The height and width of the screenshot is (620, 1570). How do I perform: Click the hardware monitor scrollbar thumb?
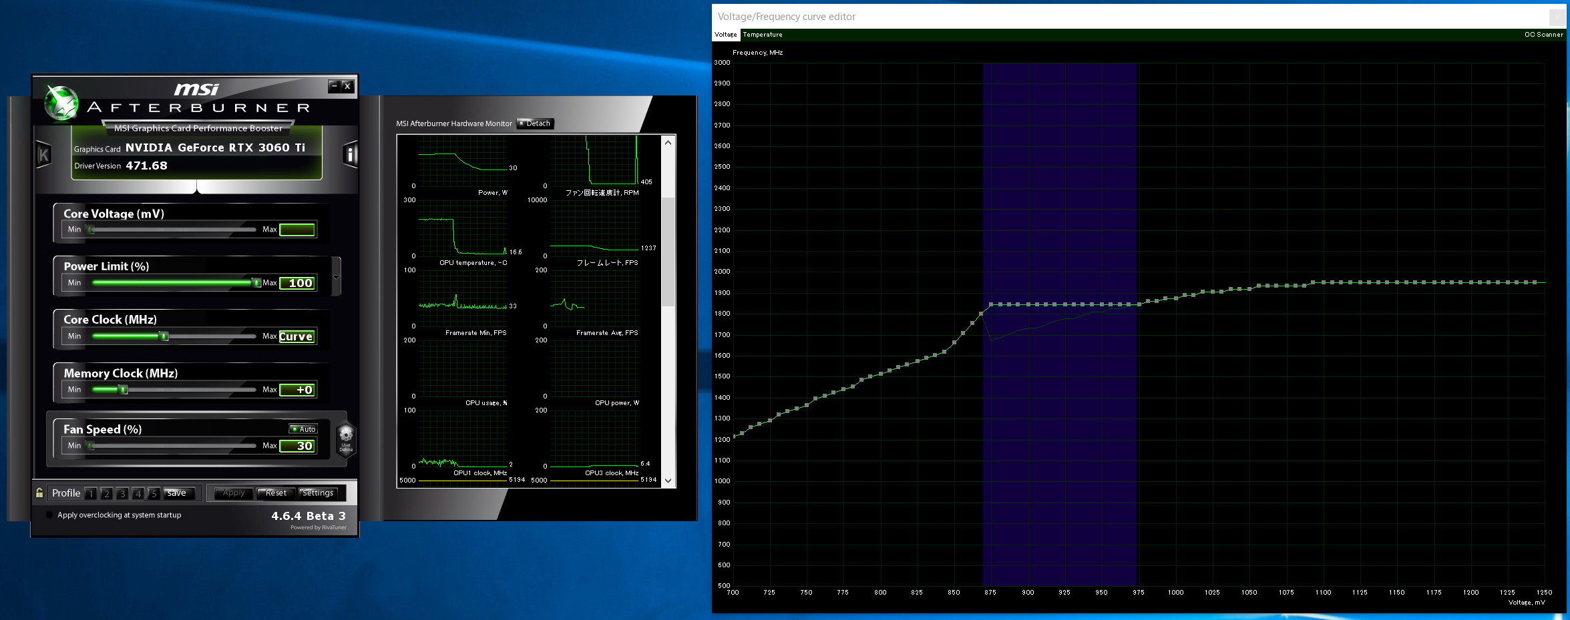coord(668,252)
